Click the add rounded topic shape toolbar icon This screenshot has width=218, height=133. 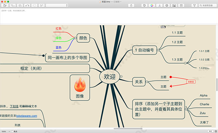[x=35, y=5]
